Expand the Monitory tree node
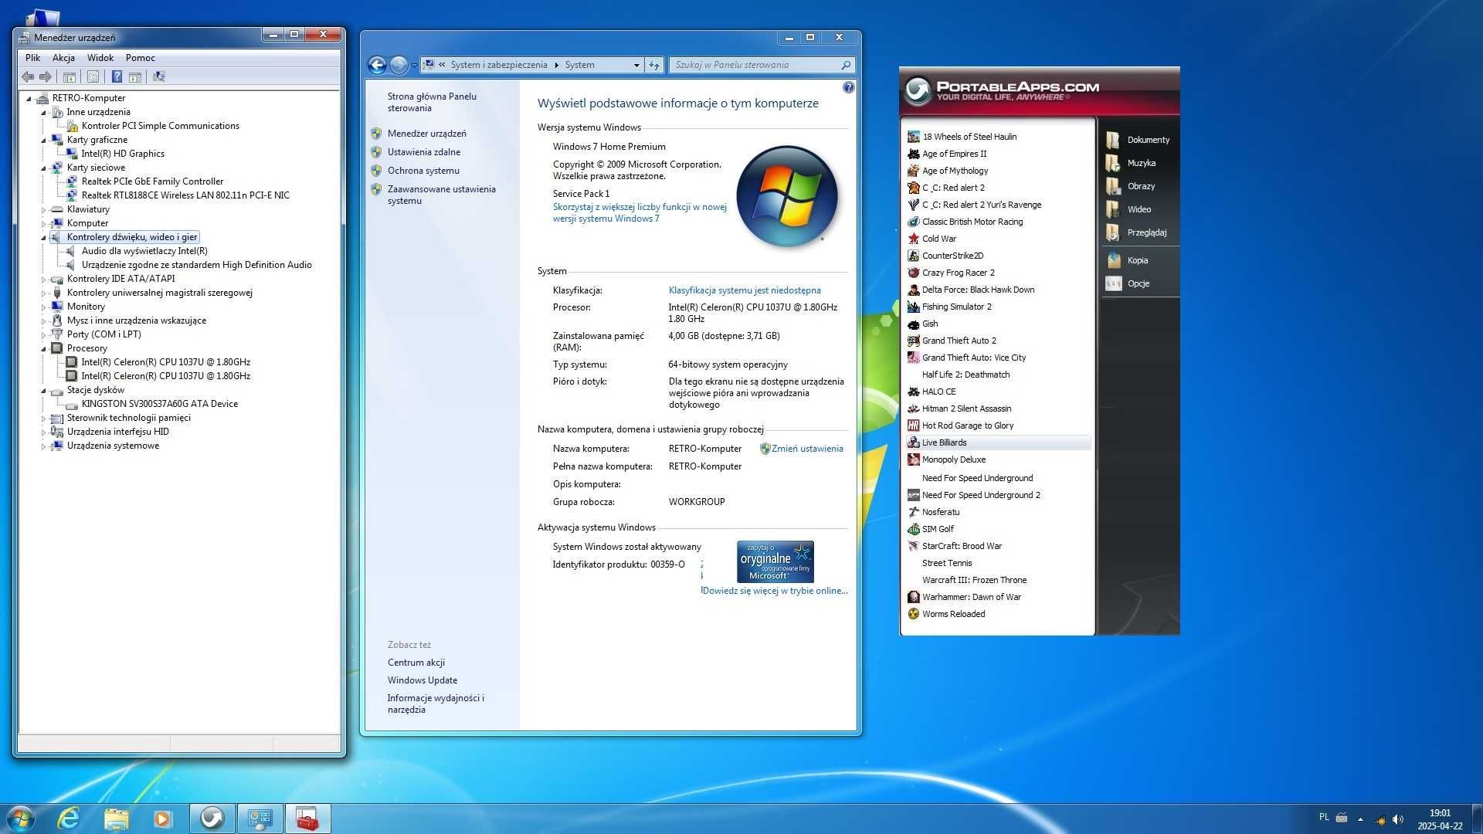Screen dimensions: 1483x834 coord(44,307)
